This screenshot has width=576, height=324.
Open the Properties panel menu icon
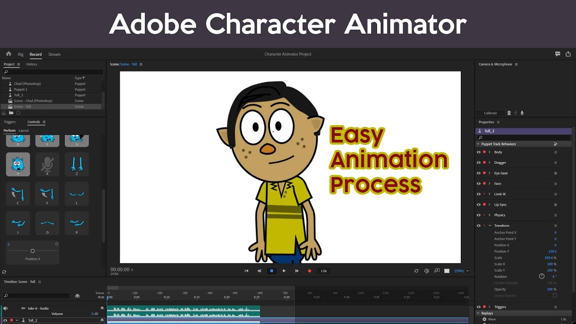point(498,122)
